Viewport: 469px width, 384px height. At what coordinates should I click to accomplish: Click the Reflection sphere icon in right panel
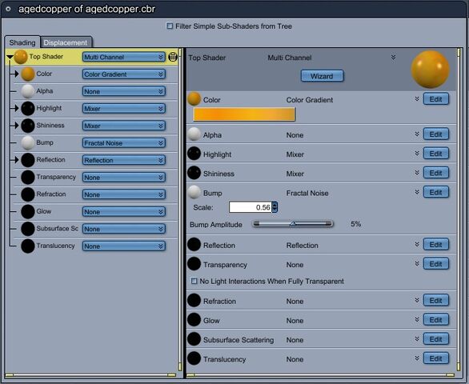click(x=194, y=244)
